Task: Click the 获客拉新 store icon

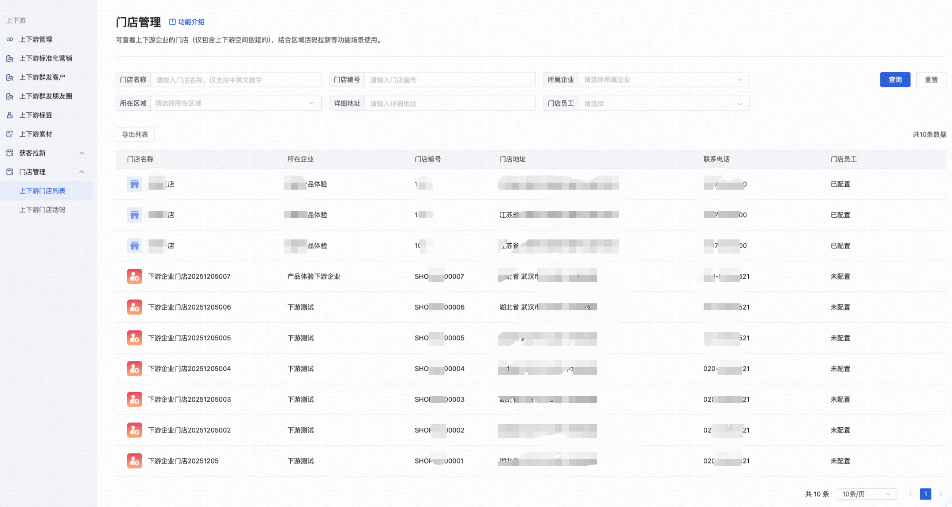Action: point(10,153)
